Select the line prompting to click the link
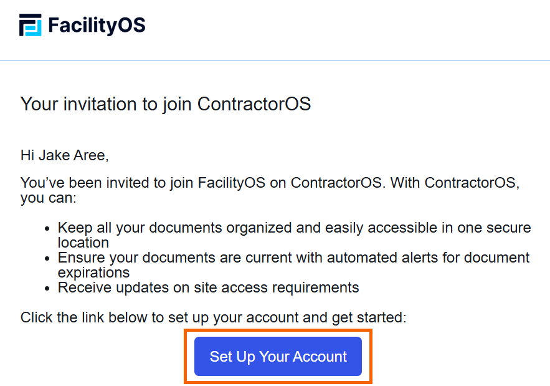This screenshot has height=386, width=550. pyautogui.click(x=214, y=317)
